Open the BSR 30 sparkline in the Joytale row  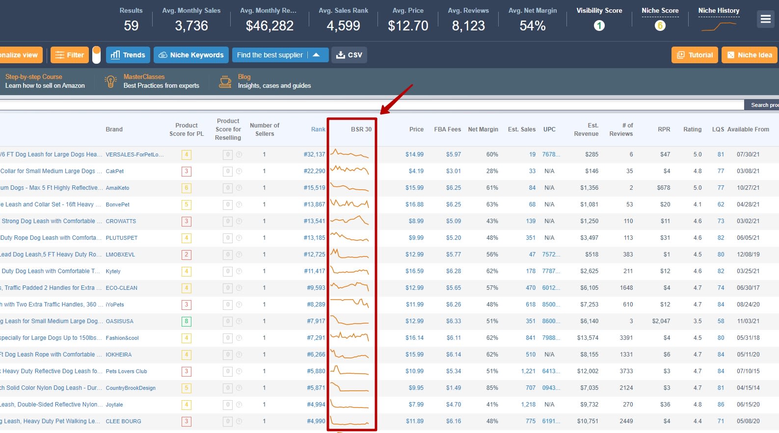coord(349,404)
